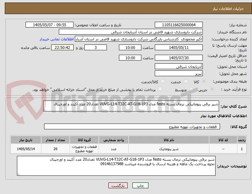Click the چاپ (print) button

click(140, 185)
